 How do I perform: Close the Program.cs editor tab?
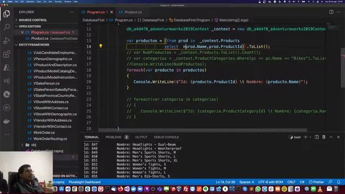point(112,12)
